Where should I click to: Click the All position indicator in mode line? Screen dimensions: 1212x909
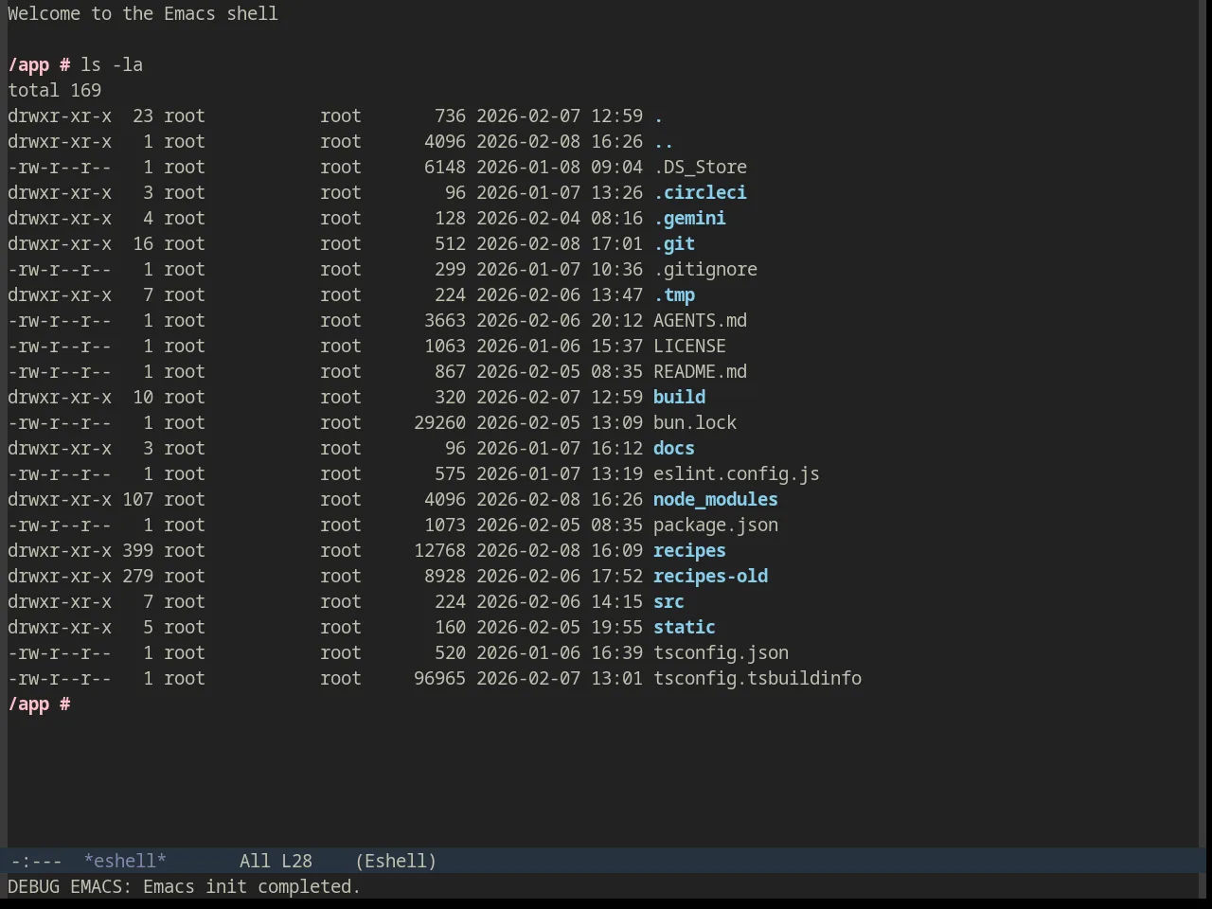tap(255, 861)
